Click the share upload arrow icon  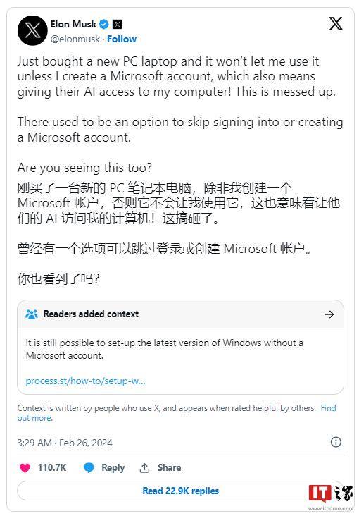[x=144, y=467]
